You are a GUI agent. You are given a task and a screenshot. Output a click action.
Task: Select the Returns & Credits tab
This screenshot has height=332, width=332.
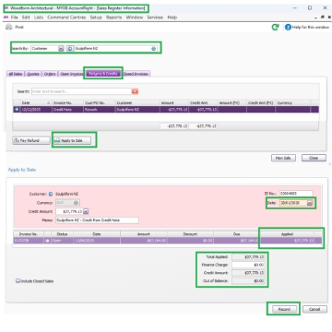(x=103, y=74)
